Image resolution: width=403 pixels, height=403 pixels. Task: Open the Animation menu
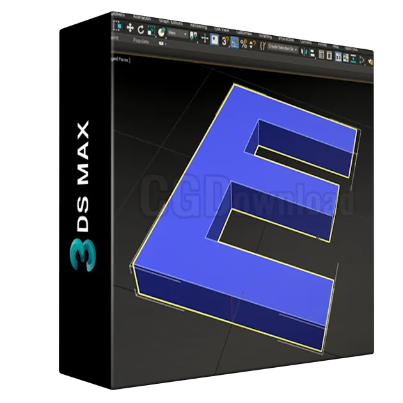(x=142, y=19)
